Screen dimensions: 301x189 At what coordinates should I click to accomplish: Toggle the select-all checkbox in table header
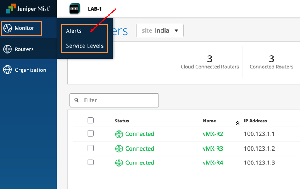pyautogui.click(x=91, y=121)
